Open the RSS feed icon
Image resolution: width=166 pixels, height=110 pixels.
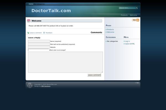136,20
